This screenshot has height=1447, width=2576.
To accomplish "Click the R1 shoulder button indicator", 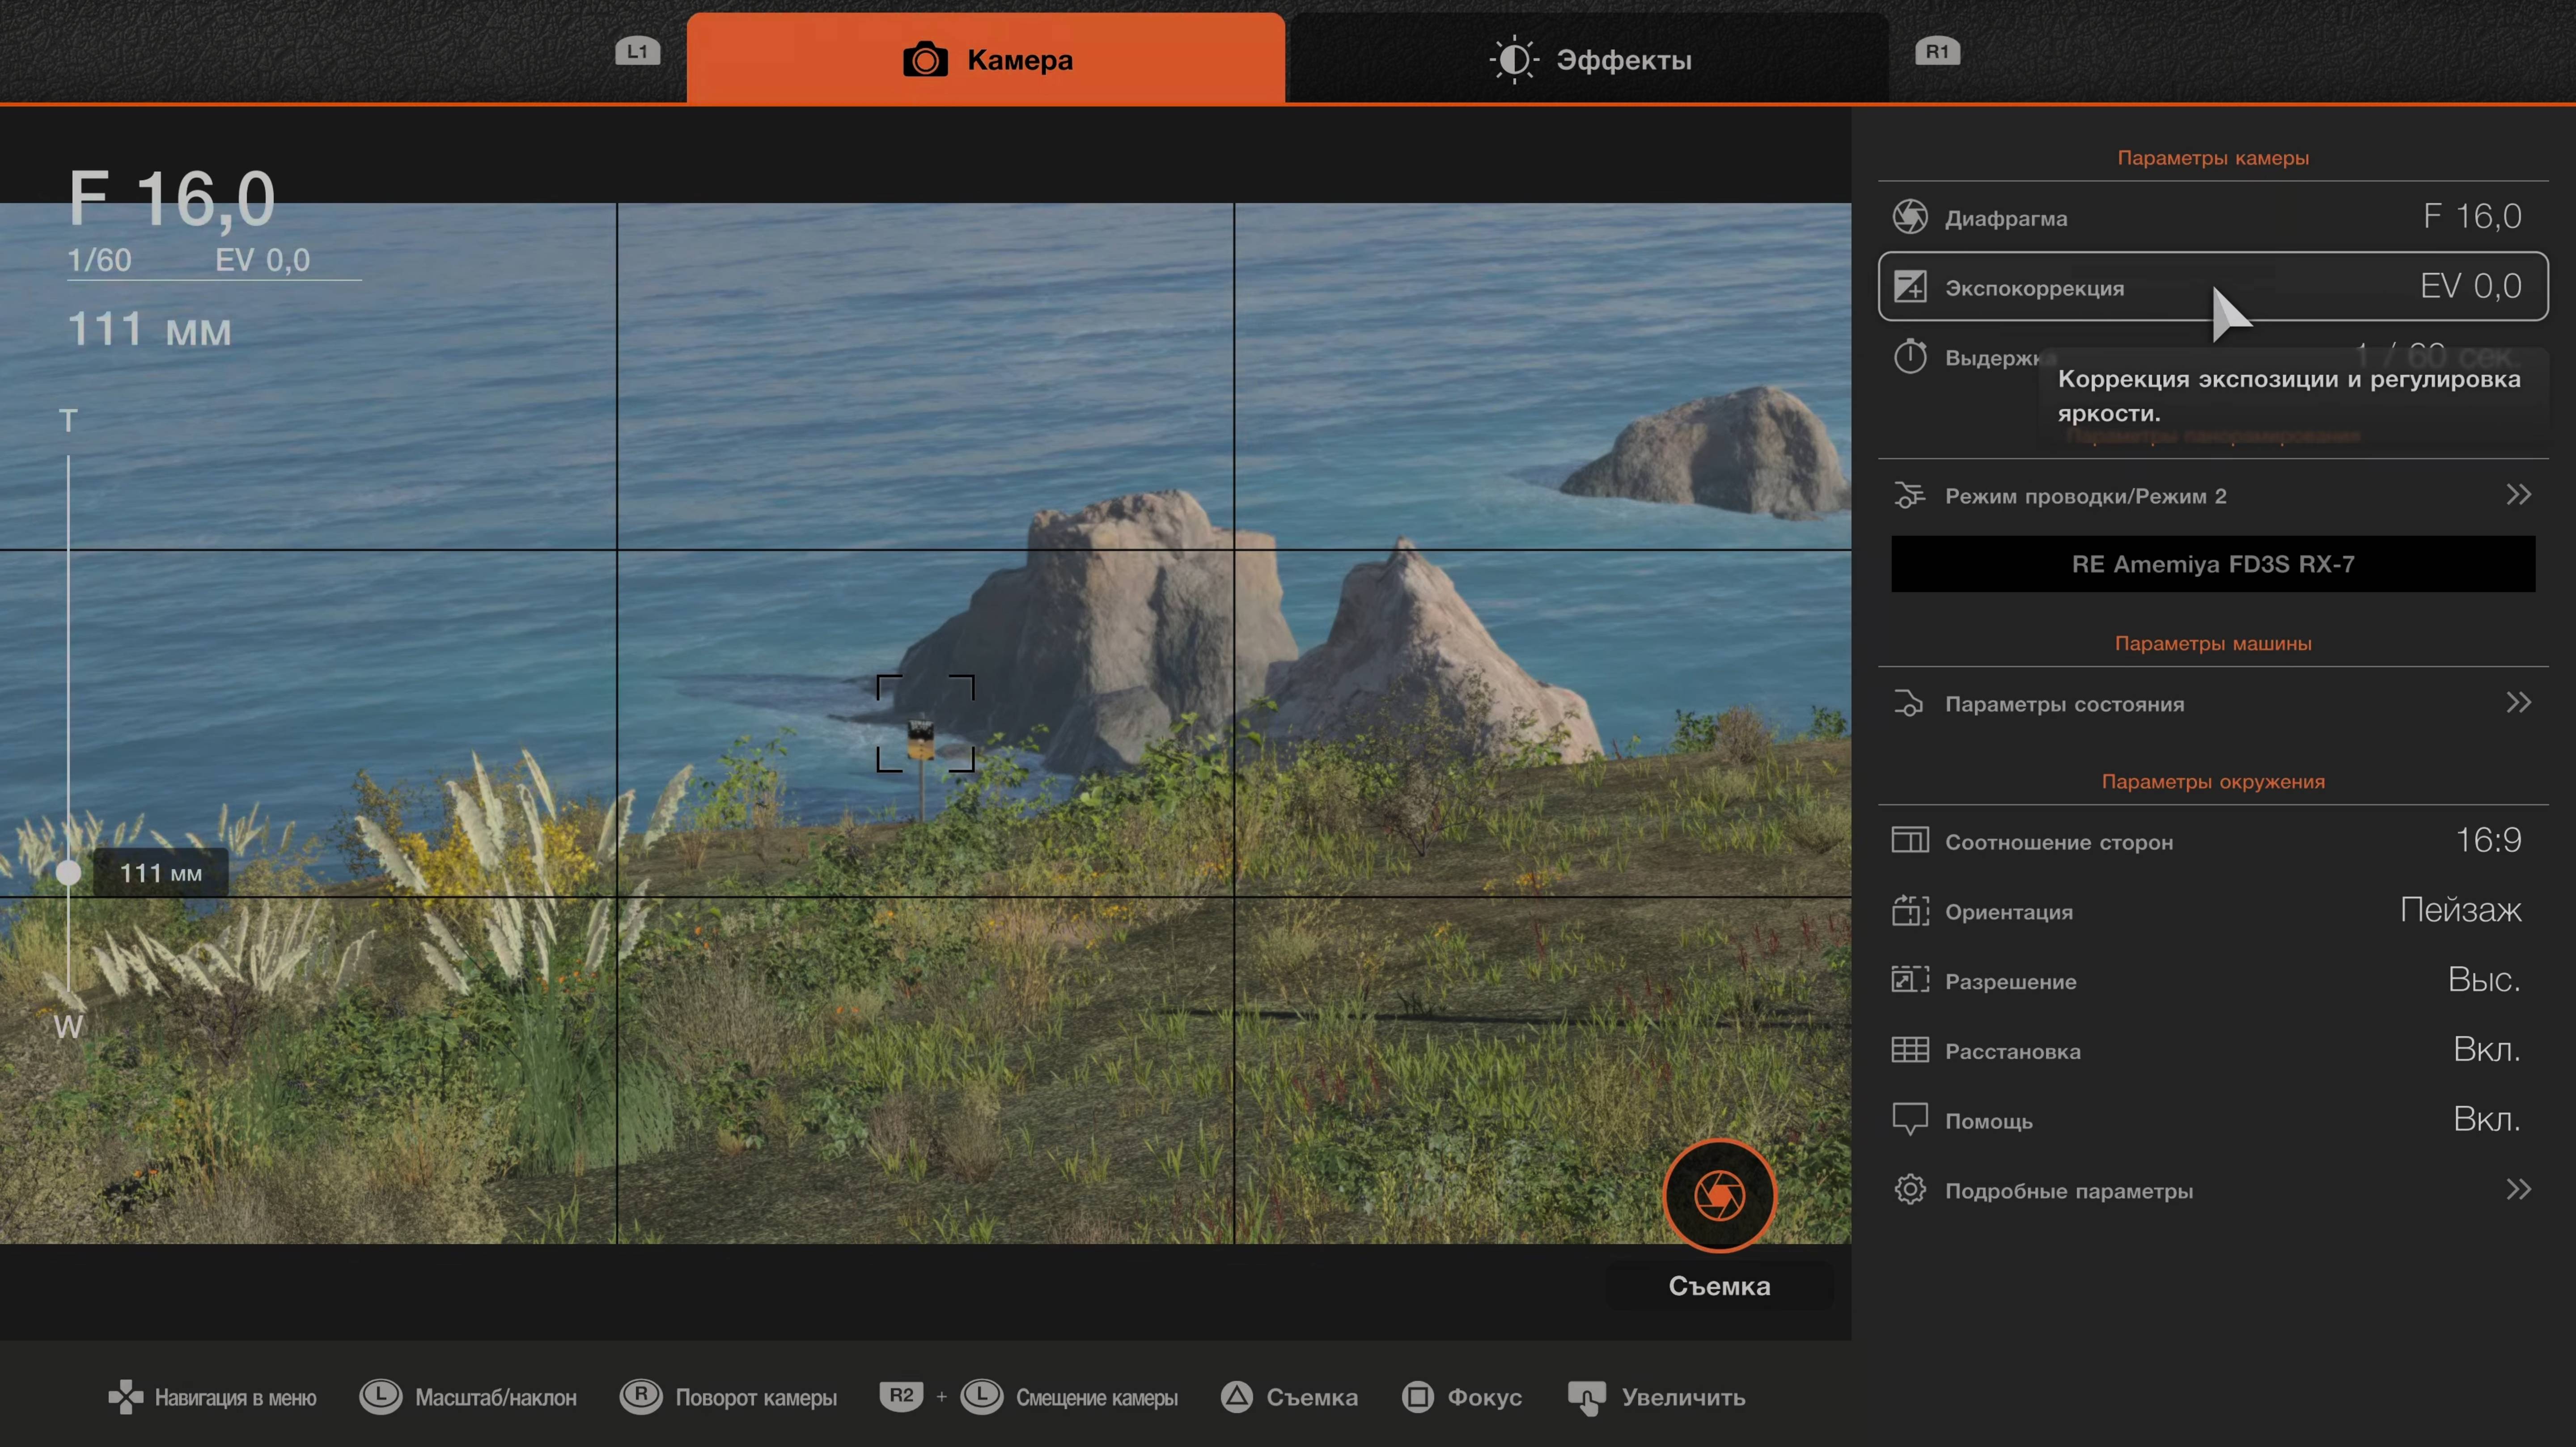I will point(1937,51).
